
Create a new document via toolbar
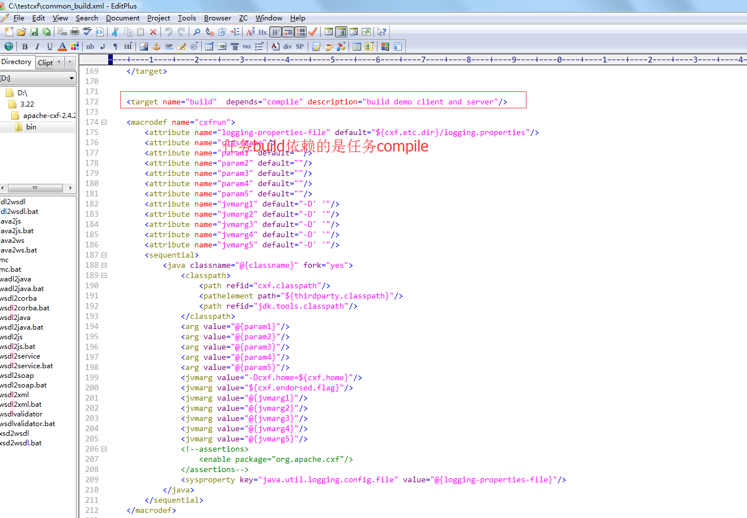(9, 32)
